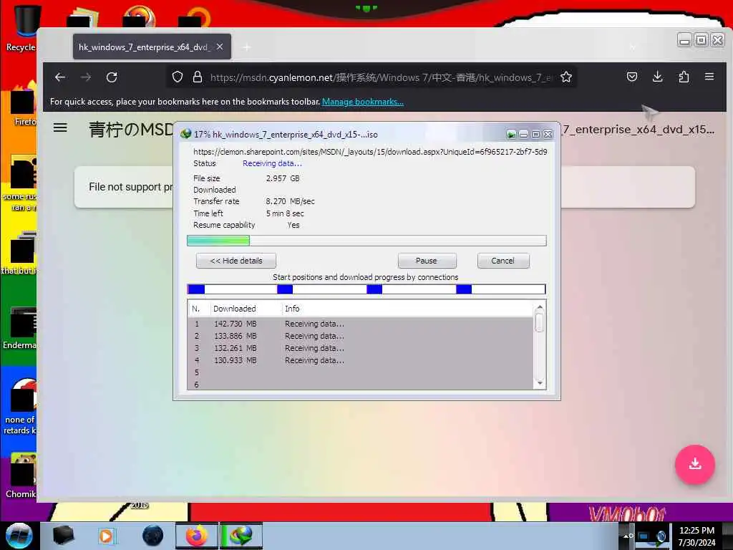Image resolution: width=733 pixels, height=550 pixels.
Task: Go back in Firefox
Action: (60, 77)
